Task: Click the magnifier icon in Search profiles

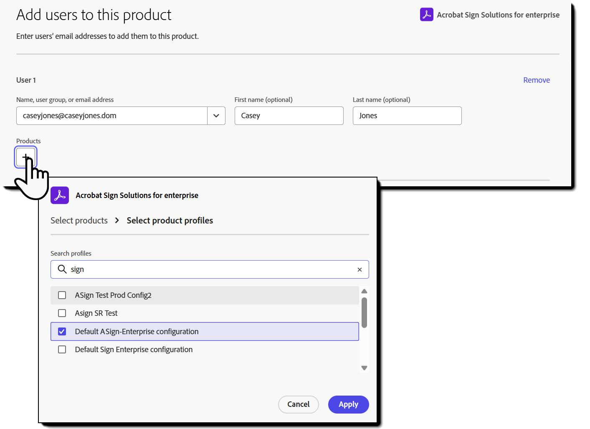Action: [x=62, y=269]
